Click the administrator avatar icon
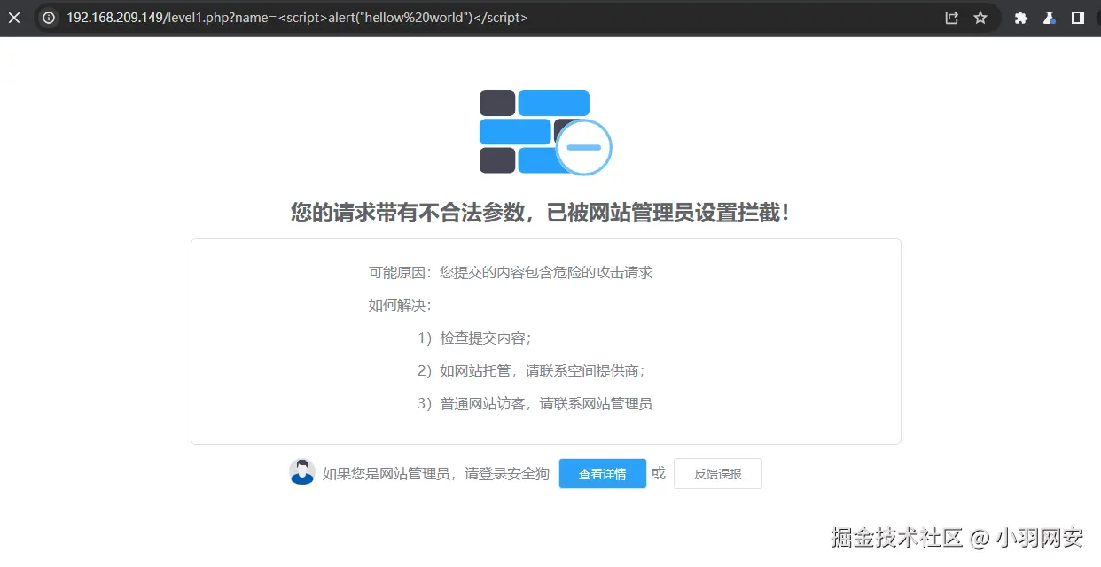 pyautogui.click(x=302, y=472)
